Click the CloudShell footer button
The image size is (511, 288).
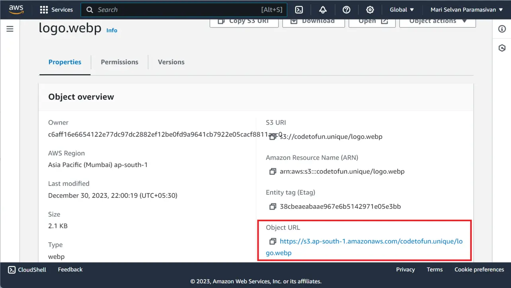tap(27, 270)
